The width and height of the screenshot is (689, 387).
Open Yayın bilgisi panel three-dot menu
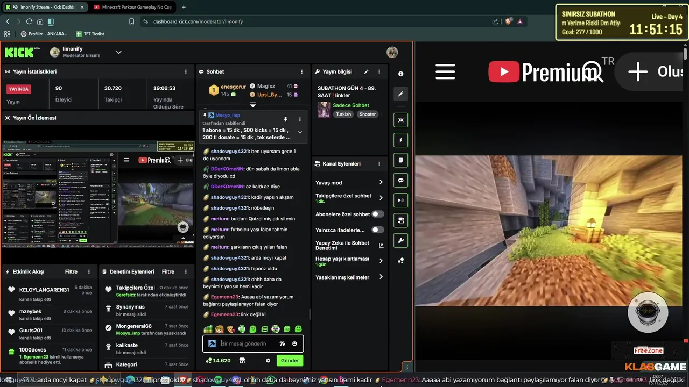tap(379, 71)
